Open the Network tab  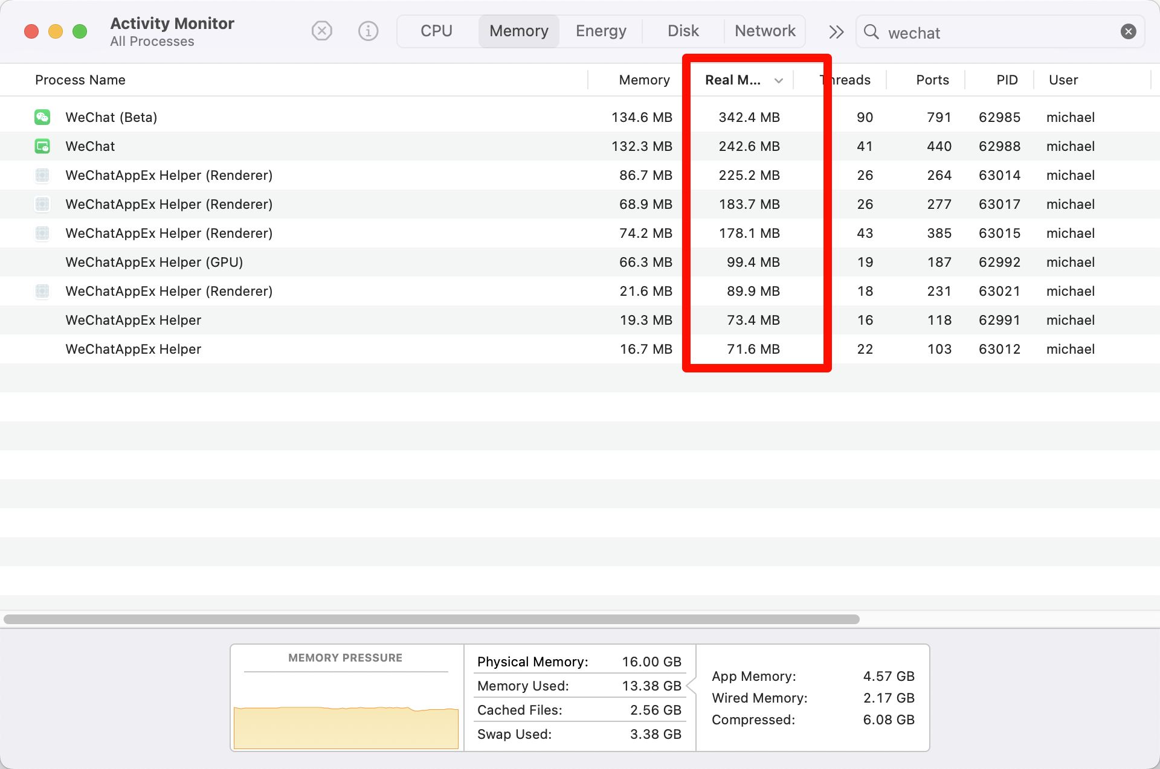pyautogui.click(x=765, y=31)
